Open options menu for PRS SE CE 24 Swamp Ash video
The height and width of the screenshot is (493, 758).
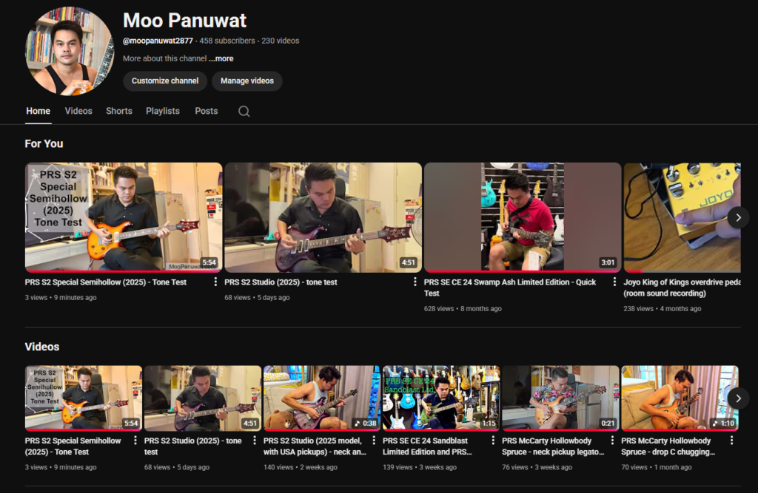pos(614,282)
